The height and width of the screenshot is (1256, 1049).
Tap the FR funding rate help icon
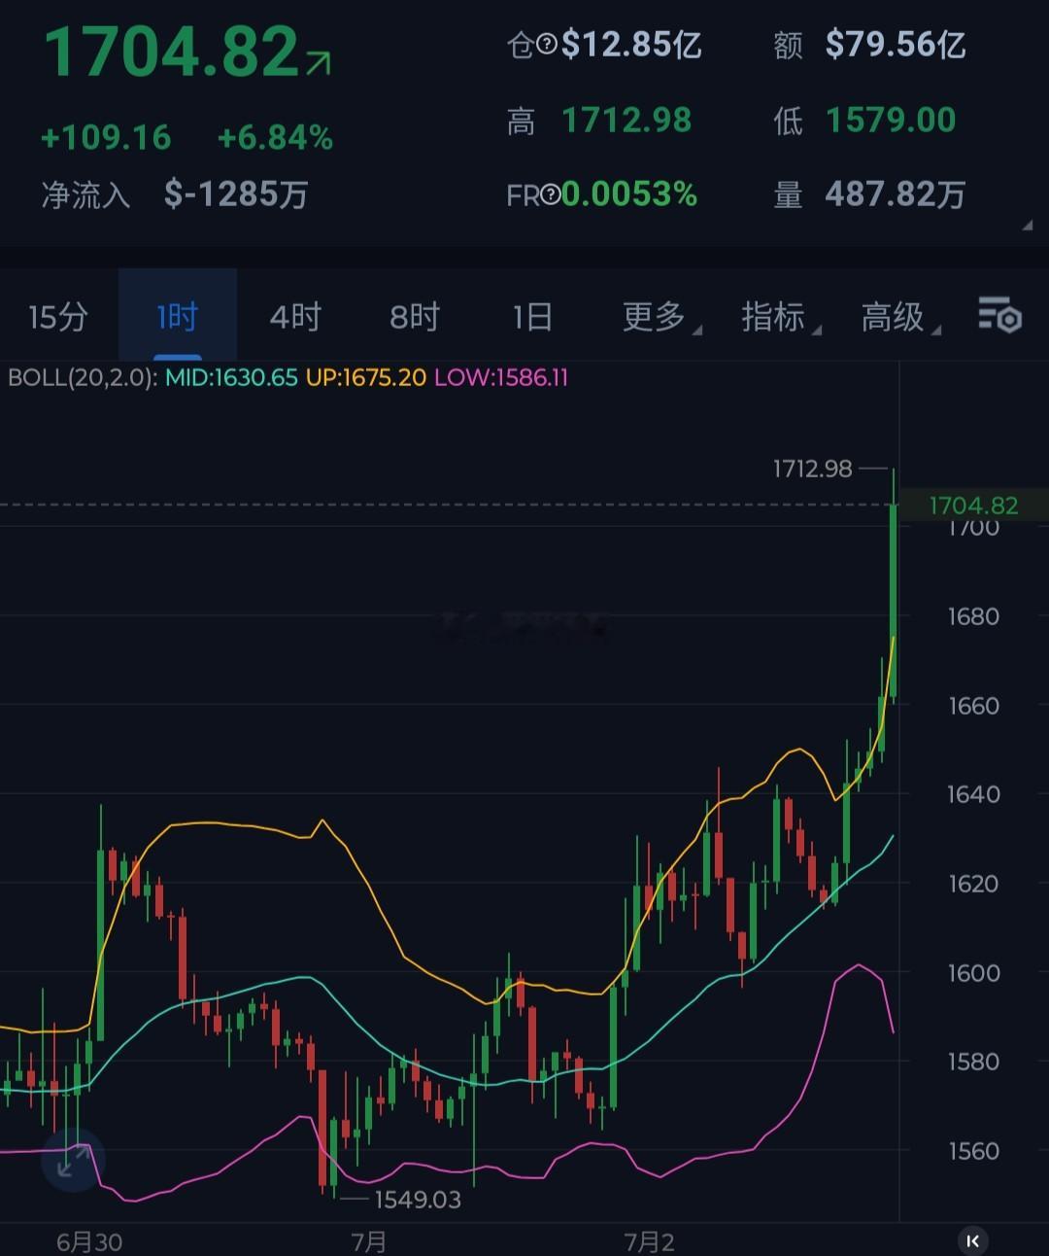pyautogui.click(x=551, y=195)
